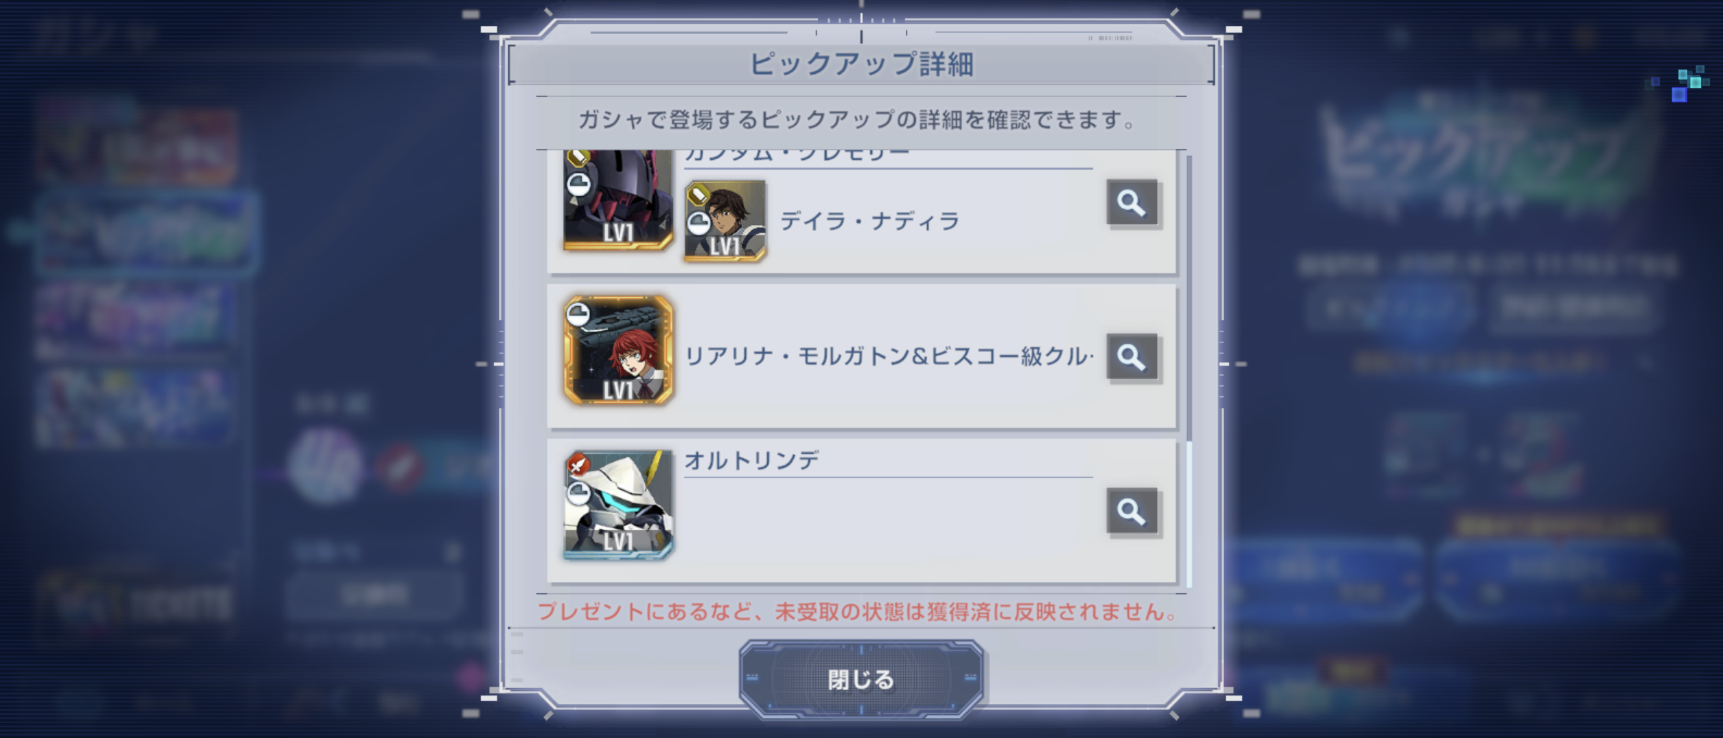Screen dimensions: 1723x738
Task: Click the オルトリンデ name heading
Action: [751, 461]
